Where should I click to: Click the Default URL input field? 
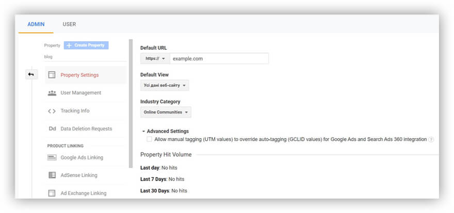tap(219, 58)
